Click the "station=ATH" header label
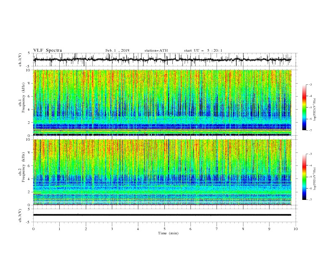This screenshot has width=333, height=257. pyautogui.click(x=156, y=50)
